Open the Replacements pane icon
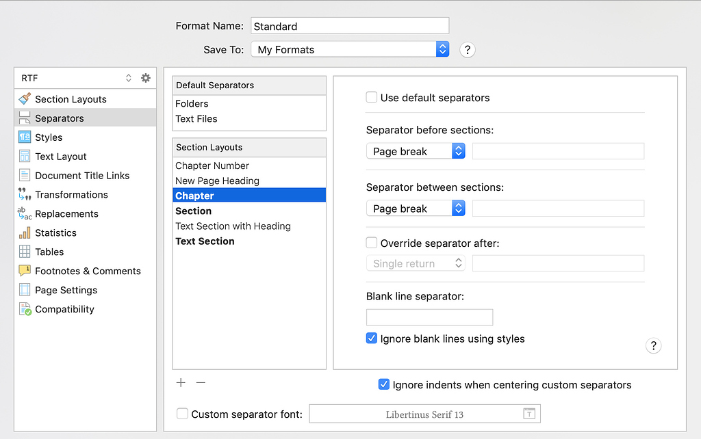Screen dimensions: 701x439 (x=23, y=213)
